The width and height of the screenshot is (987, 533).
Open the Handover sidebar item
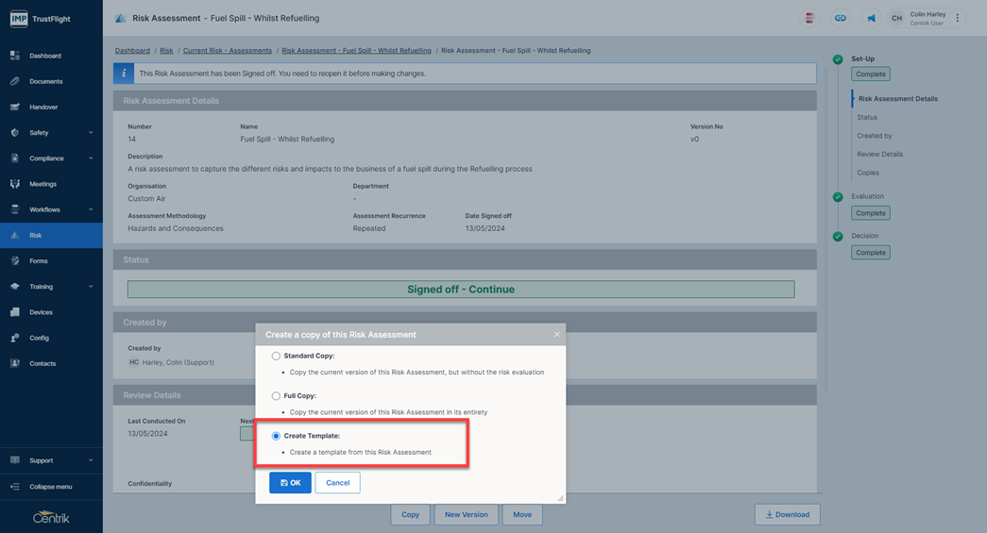(43, 108)
